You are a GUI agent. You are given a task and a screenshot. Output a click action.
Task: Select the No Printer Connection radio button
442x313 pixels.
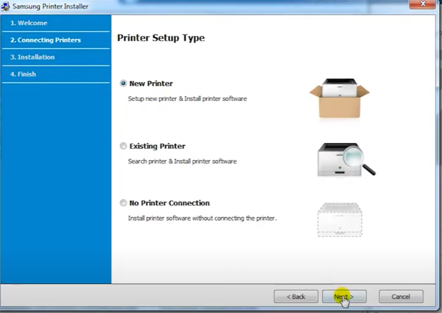coord(123,203)
